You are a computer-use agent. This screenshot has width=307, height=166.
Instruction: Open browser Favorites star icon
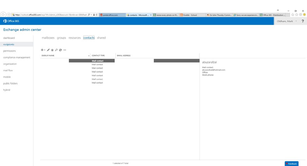click(297, 15)
